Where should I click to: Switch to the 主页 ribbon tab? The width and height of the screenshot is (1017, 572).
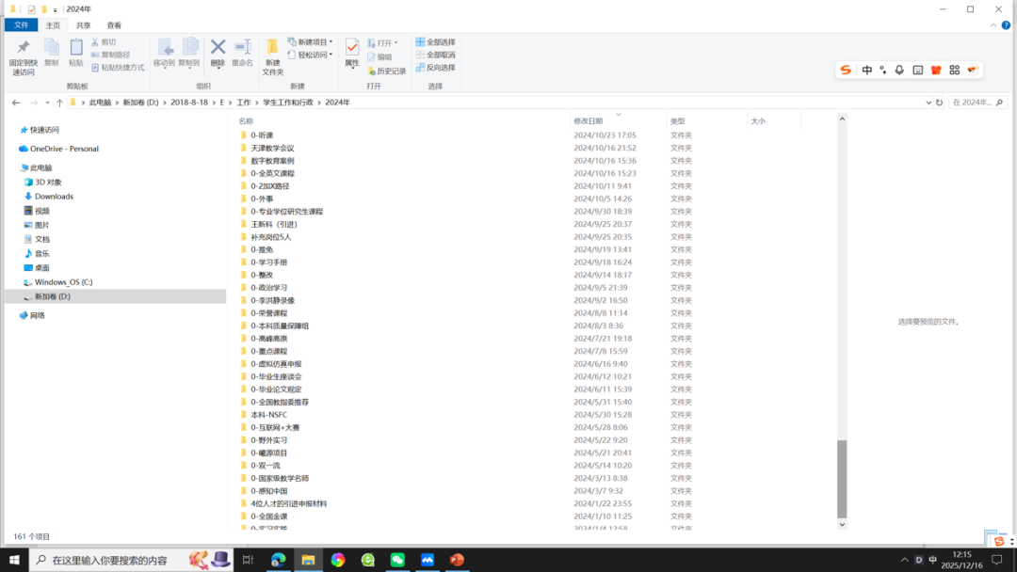(53, 25)
